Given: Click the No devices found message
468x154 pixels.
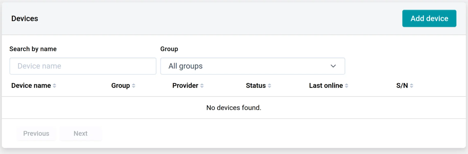Looking at the screenshot, I should (x=234, y=108).
